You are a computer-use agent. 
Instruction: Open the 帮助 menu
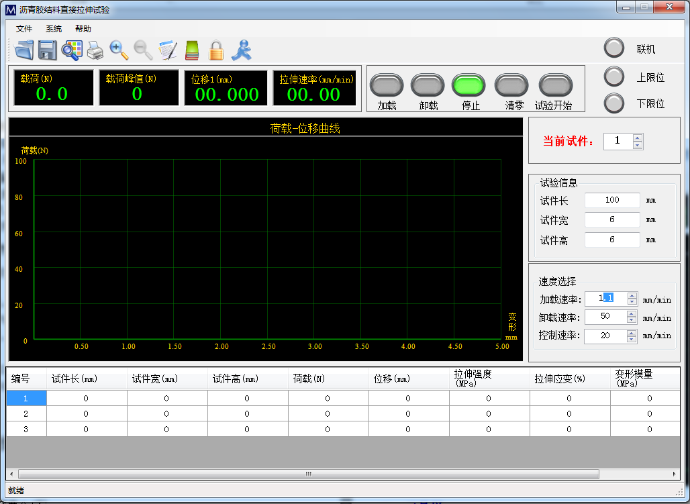click(x=83, y=29)
